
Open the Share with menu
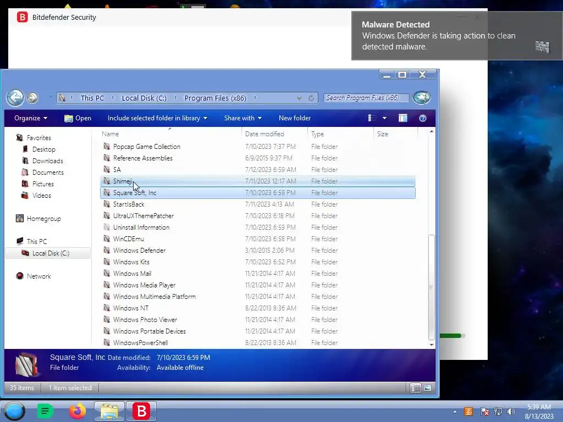242,118
